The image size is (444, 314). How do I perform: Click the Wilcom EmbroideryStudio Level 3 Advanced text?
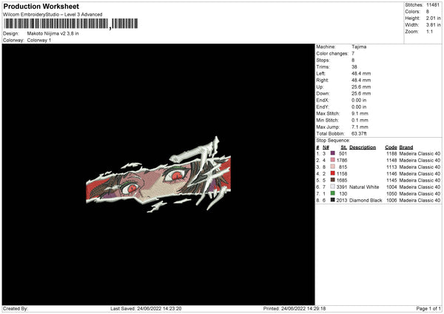tap(53, 15)
